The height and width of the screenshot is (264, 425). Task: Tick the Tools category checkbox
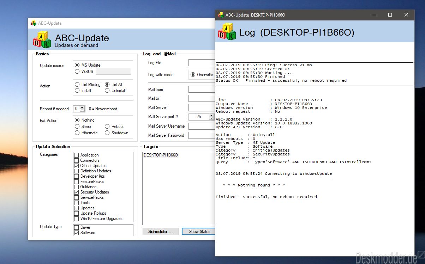coord(76,203)
